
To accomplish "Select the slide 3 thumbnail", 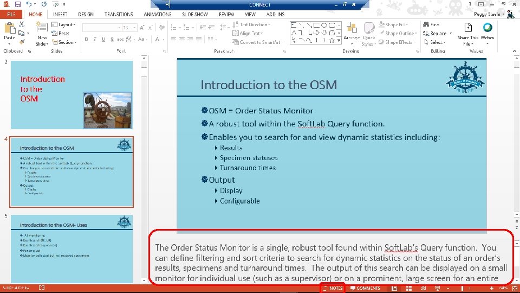I will pos(71,94).
